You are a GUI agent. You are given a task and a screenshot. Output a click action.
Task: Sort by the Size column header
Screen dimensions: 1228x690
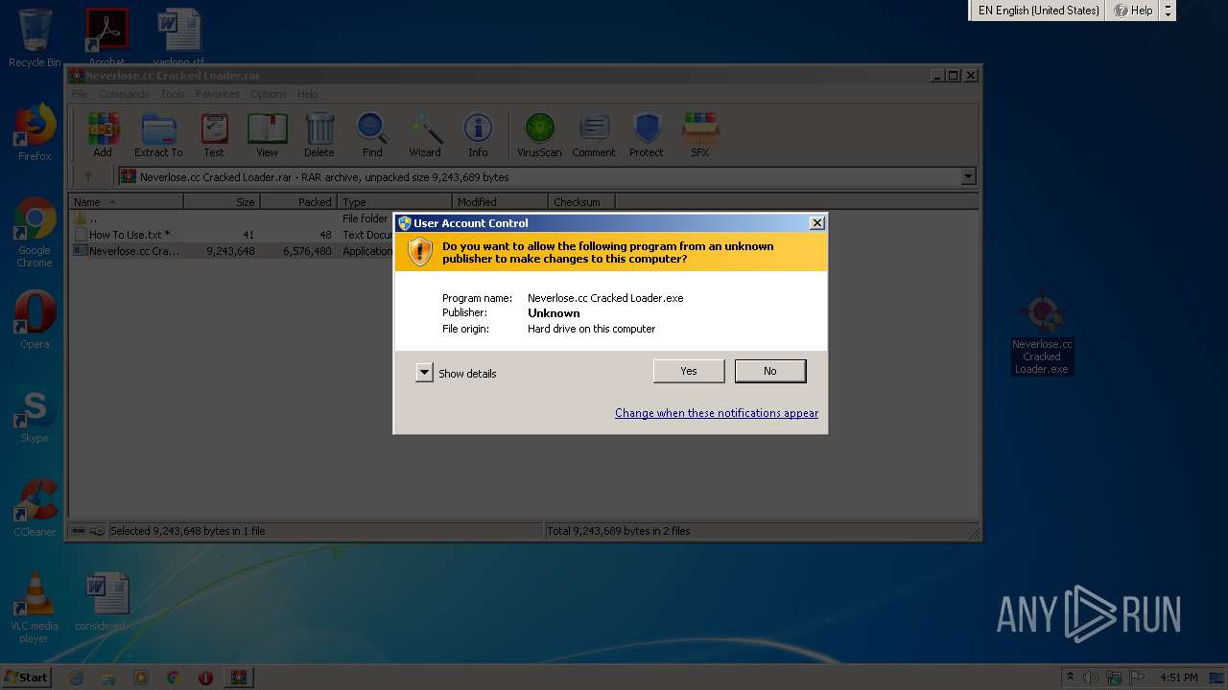pos(222,202)
